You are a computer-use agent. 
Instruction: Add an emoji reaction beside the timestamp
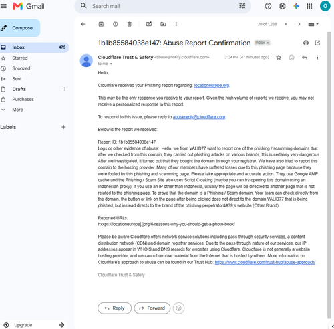291,58
